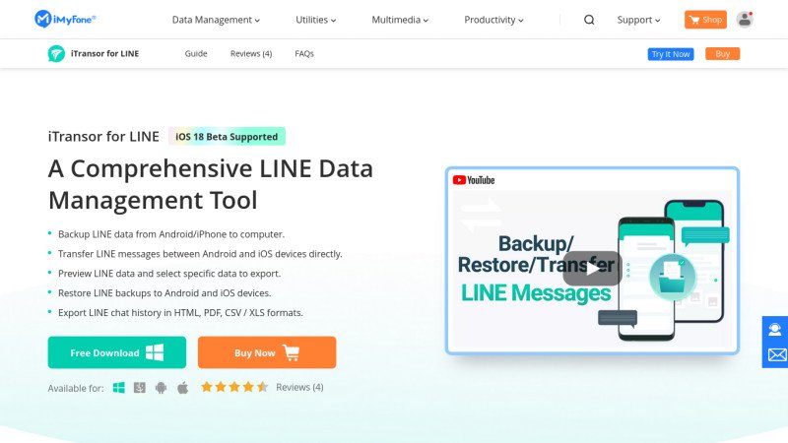Select the Android platform icon
This screenshot has width=788, height=443.
pos(161,387)
